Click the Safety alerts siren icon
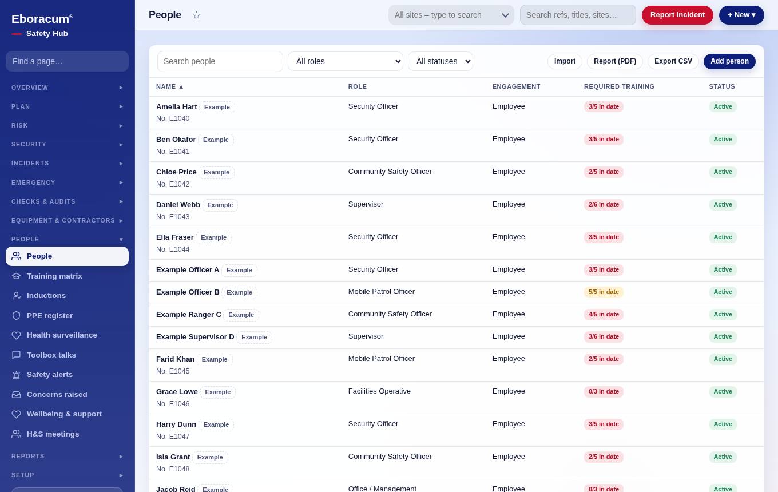 pos(16,375)
